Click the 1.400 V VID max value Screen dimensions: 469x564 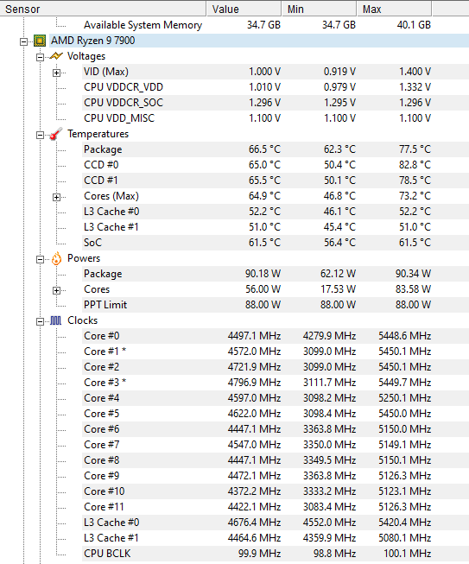point(415,72)
